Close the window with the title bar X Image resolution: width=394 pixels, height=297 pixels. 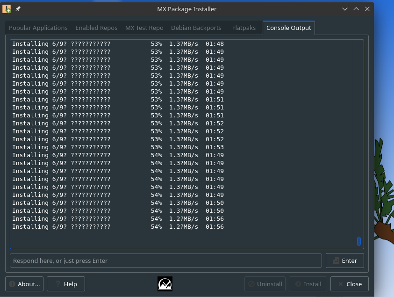pos(367,9)
